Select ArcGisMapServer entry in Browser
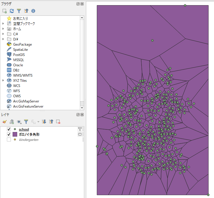 (26, 101)
